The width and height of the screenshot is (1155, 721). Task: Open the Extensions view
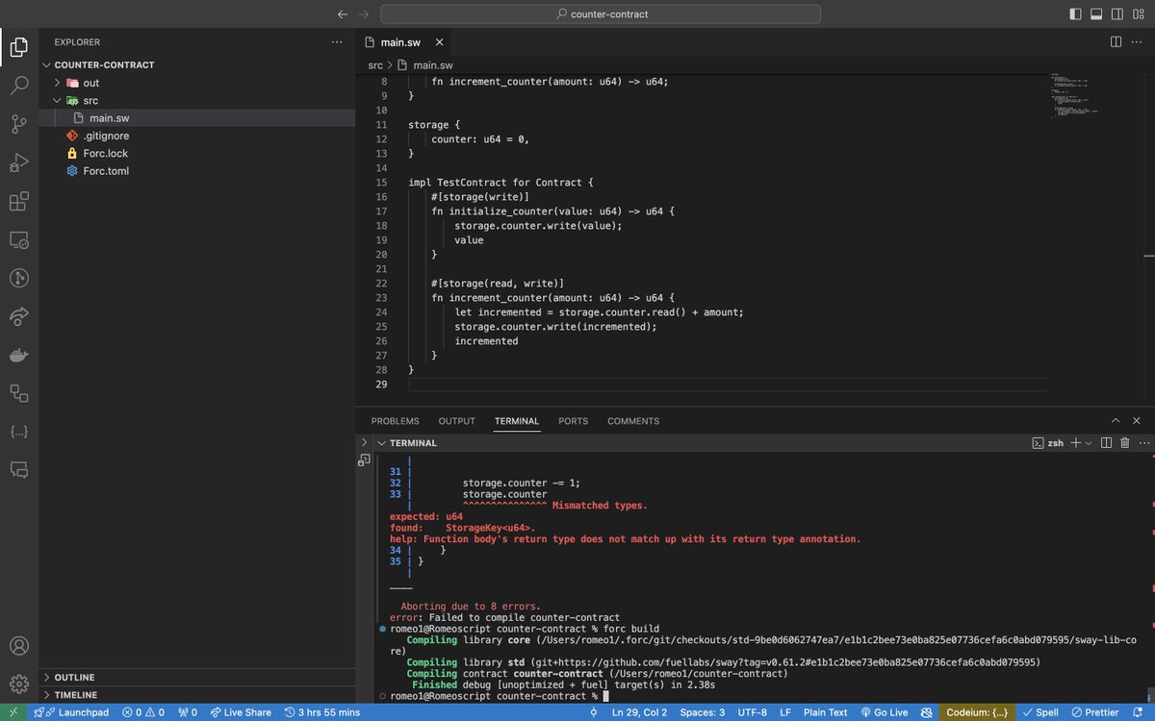18,202
